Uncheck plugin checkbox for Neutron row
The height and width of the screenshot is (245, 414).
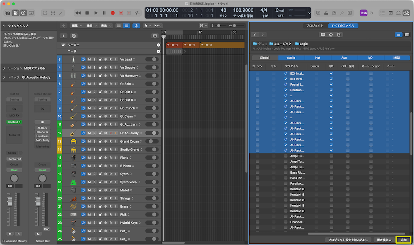pyautogui.click(x=286, y=90)
